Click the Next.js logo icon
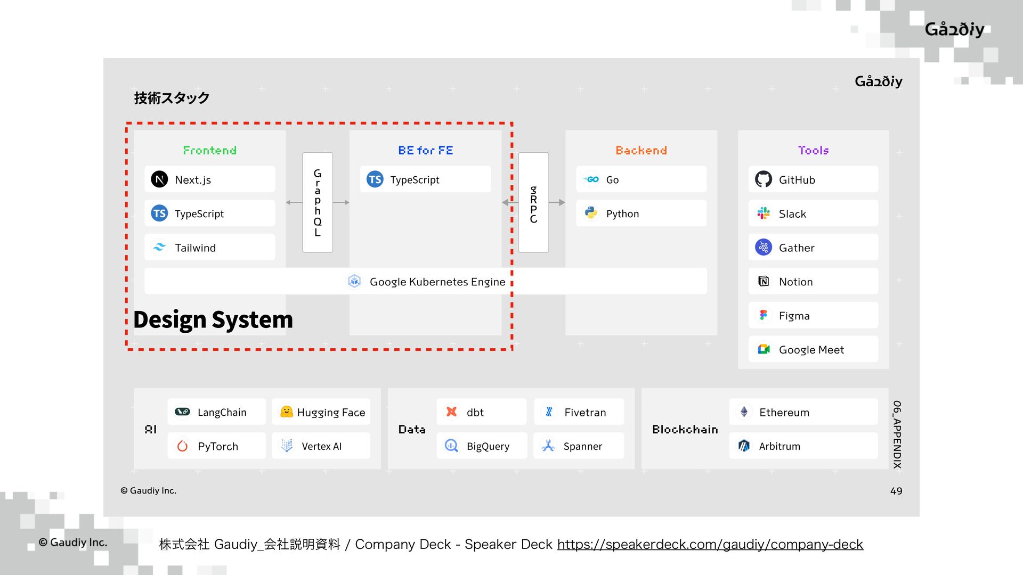Screen dimensions: 1023x575 [159, 179]
